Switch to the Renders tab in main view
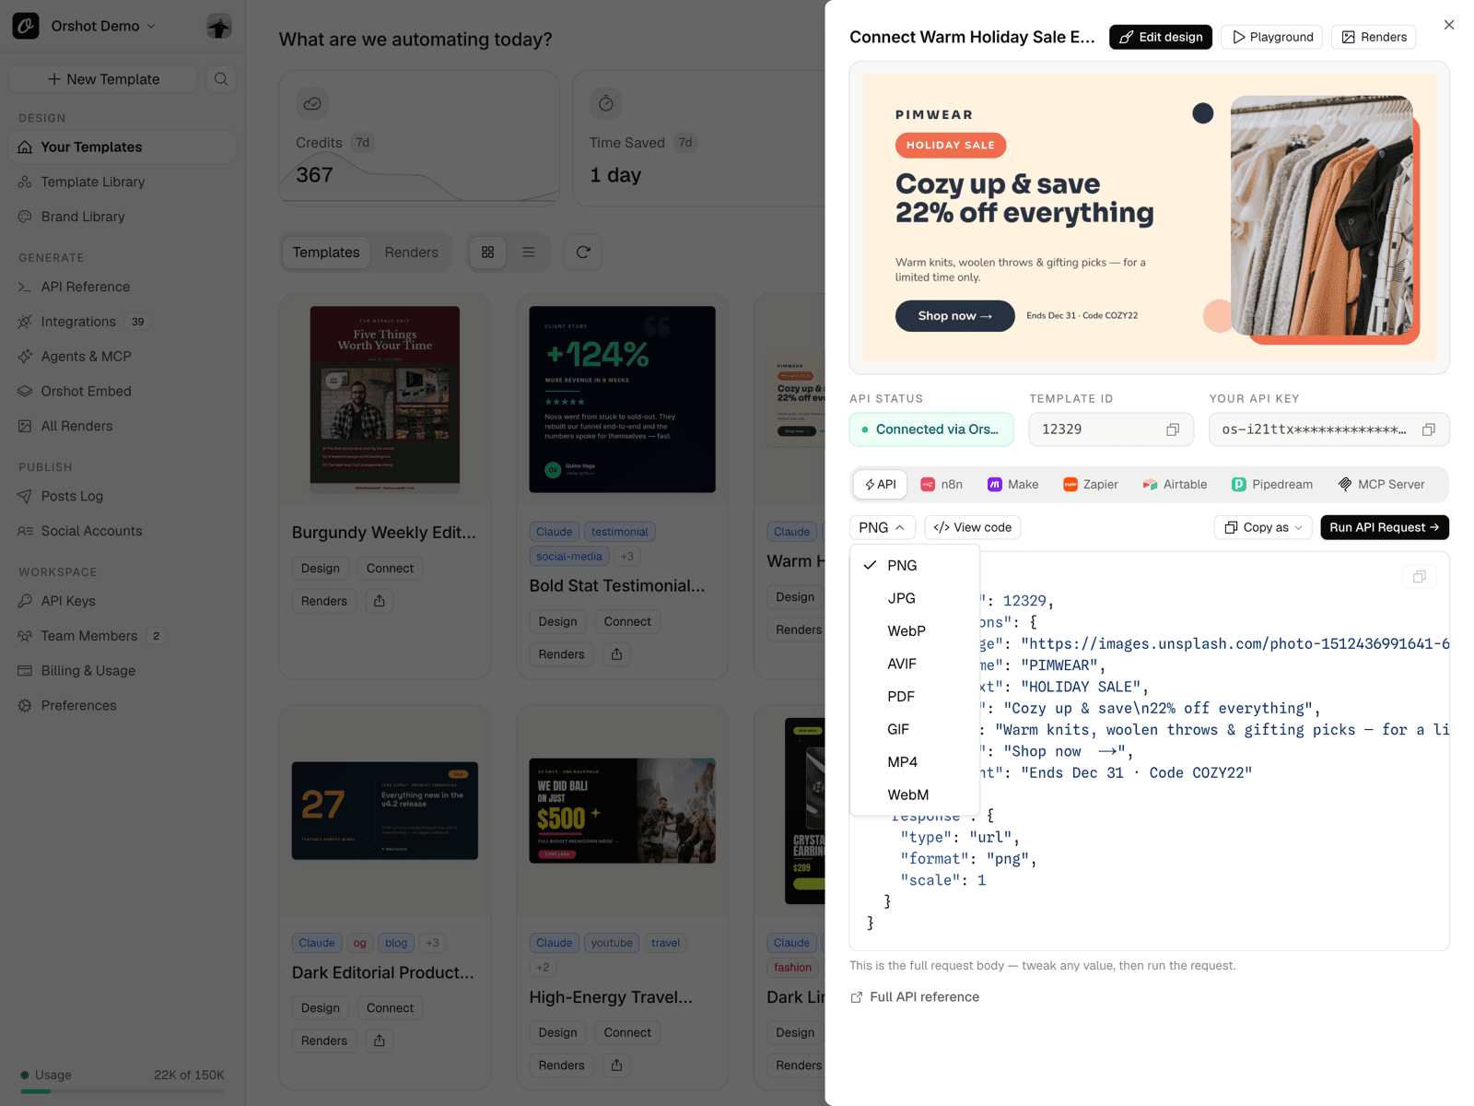This screenshot has width=1474, height=1106. coord(412,253)
